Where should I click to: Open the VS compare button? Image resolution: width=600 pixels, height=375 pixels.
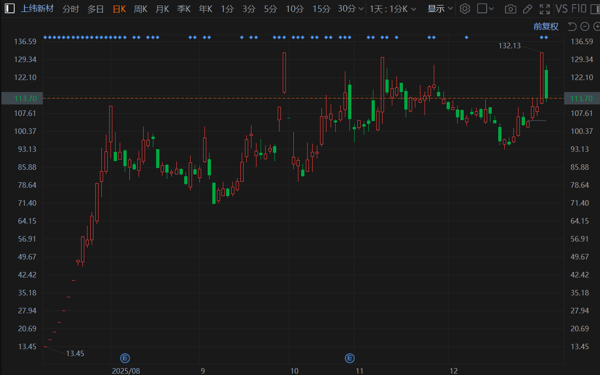(561, 9)
